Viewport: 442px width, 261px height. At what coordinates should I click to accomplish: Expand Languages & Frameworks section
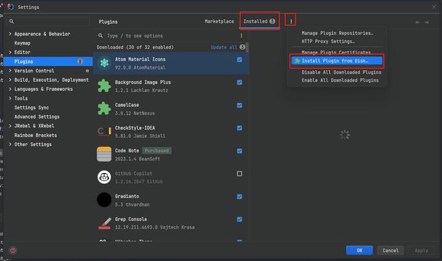point(10,89)
